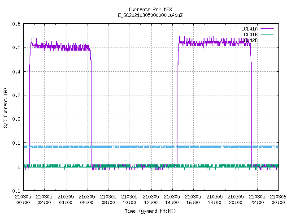287x215 pixels.
Task: Click the 210306 00:00 x-axis tick label
Action: click(278, 200)
